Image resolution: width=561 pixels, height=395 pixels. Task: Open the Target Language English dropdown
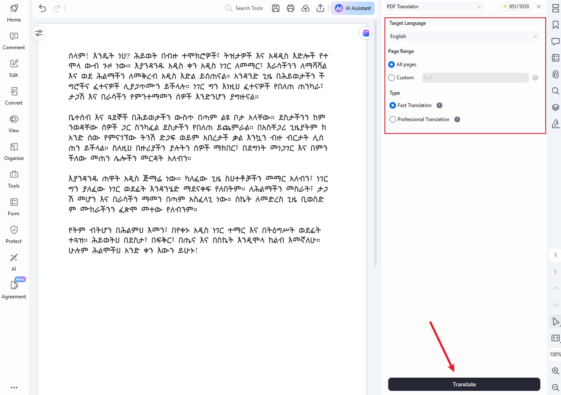pyautogui.click(x=464, y=36)
